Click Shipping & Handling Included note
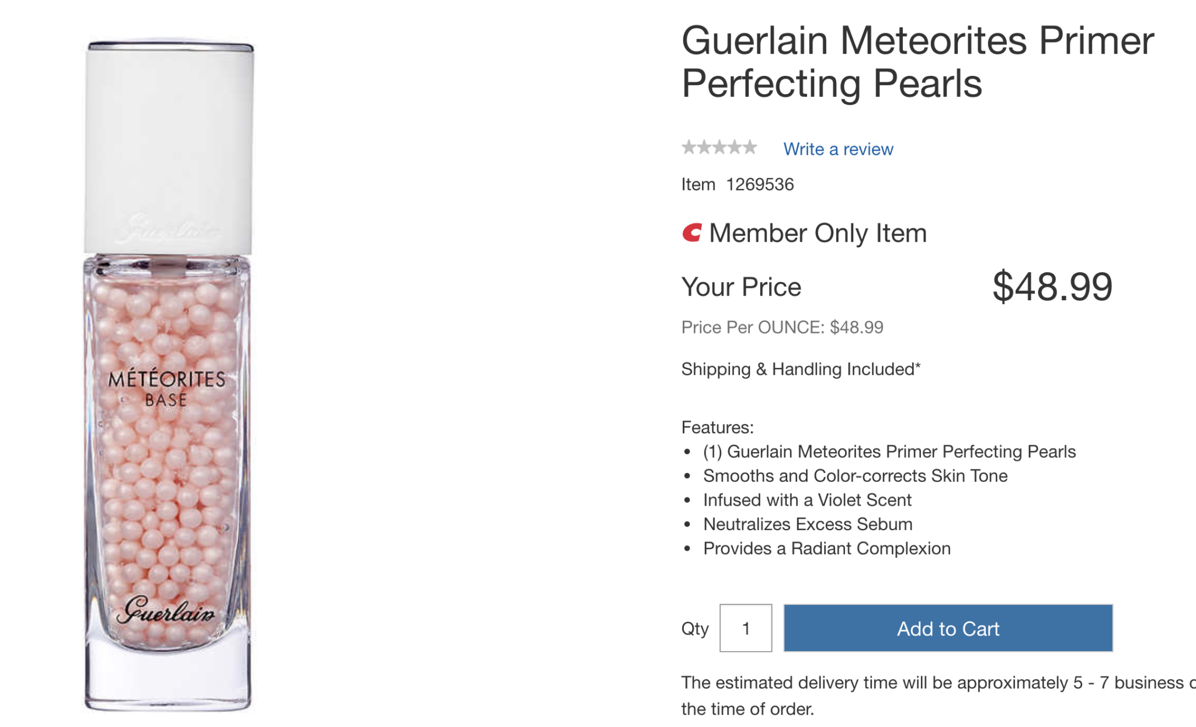This screenshot has width=1196, height=727. tap(801, 369)
